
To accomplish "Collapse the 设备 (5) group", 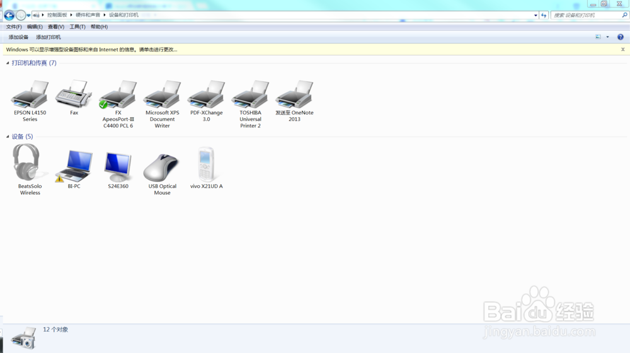I will coord(7,137).
